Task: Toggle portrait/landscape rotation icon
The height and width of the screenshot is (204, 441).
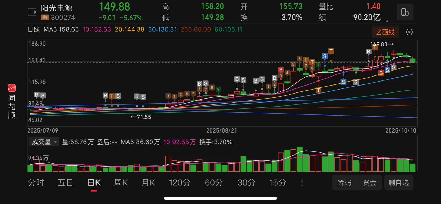Action: point(405,12)
